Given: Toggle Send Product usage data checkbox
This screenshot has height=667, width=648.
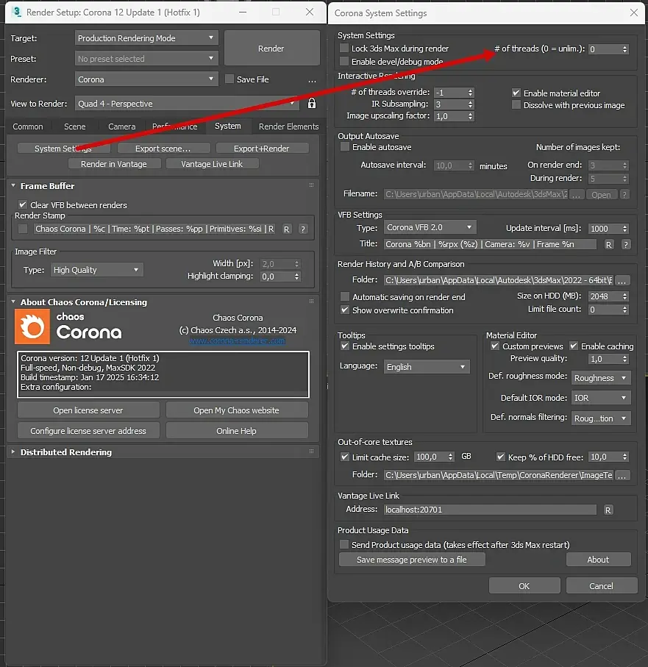Looking at the screenshot, I should point(344,544).
